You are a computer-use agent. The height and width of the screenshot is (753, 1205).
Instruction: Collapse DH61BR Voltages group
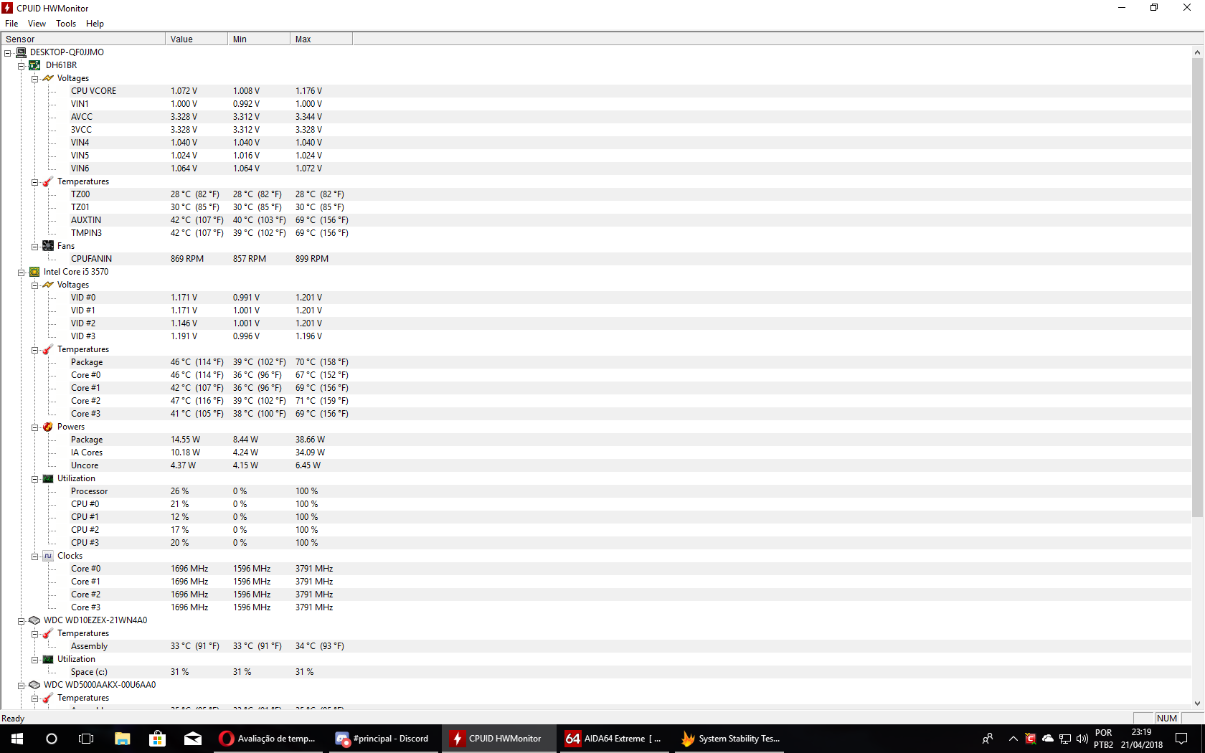point(34,78)
